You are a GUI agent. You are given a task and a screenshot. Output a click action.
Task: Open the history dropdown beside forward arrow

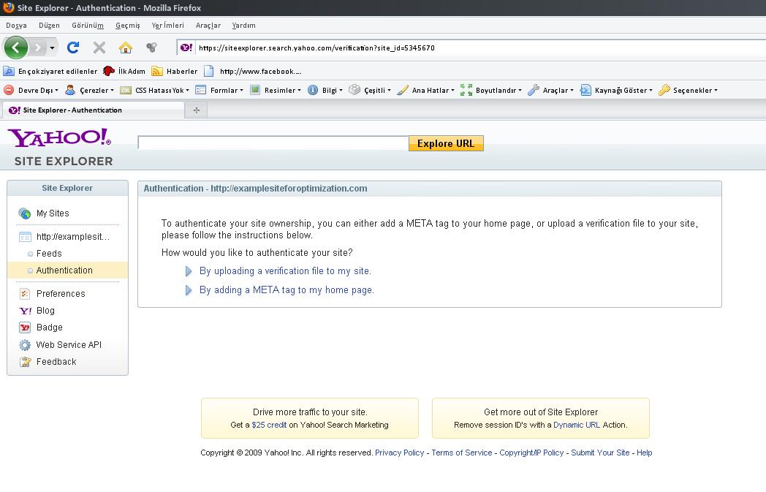[x=52, y=48]
